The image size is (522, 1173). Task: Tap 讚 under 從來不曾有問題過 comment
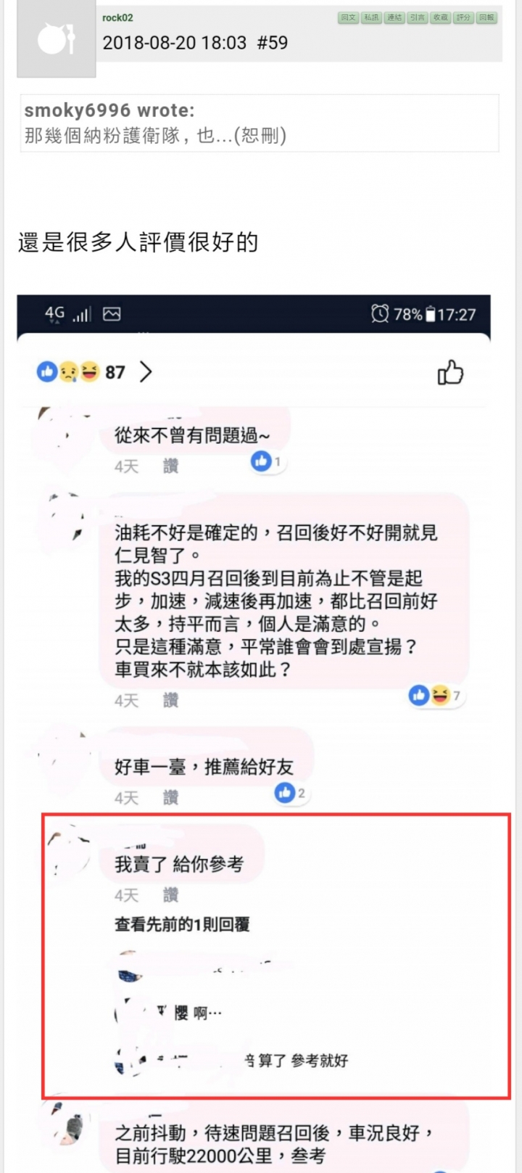click(x=170, y=466)
